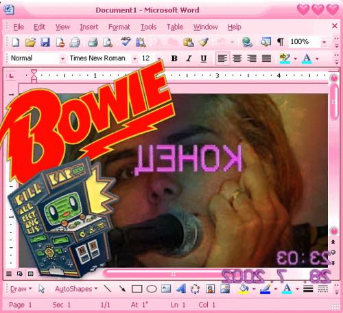Close the document with menu bar X
This screenshot has width=343, height=313.
click(335, 25)
